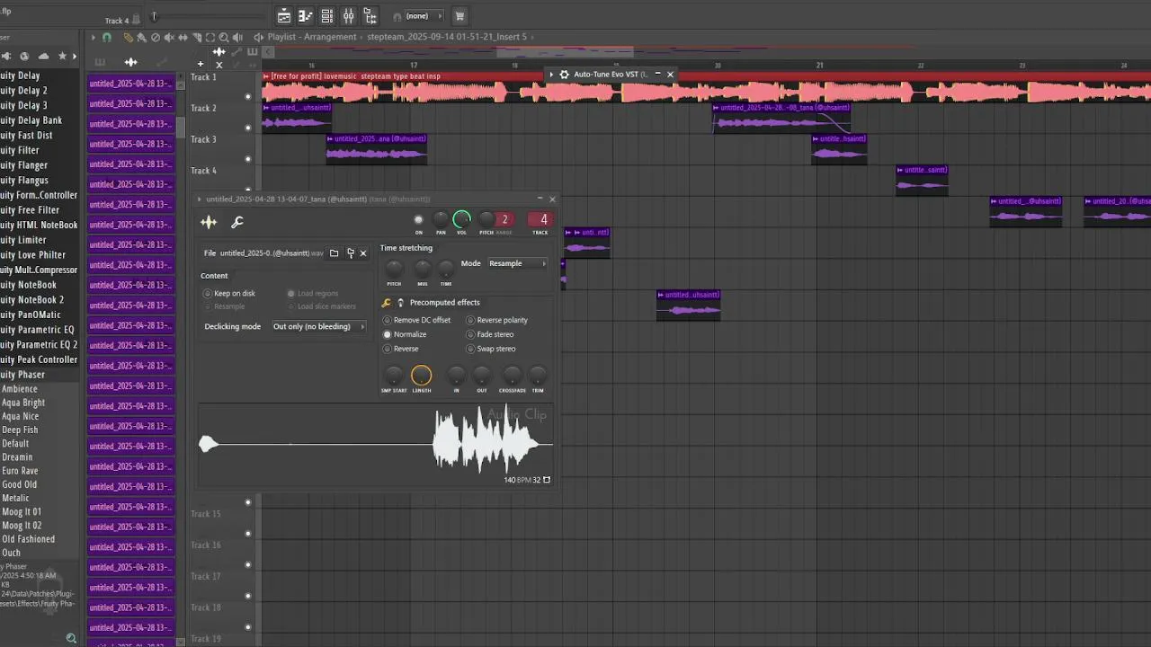
Task: Open the Piano roll from top toolbar
Action: point(305,16)
